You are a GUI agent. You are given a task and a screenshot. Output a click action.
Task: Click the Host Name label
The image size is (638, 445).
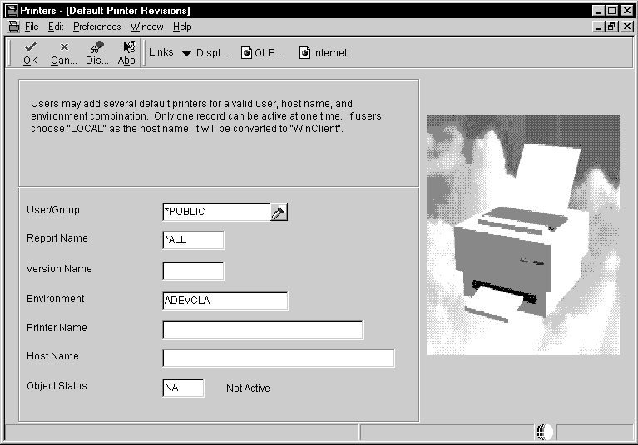pos(52,356)
